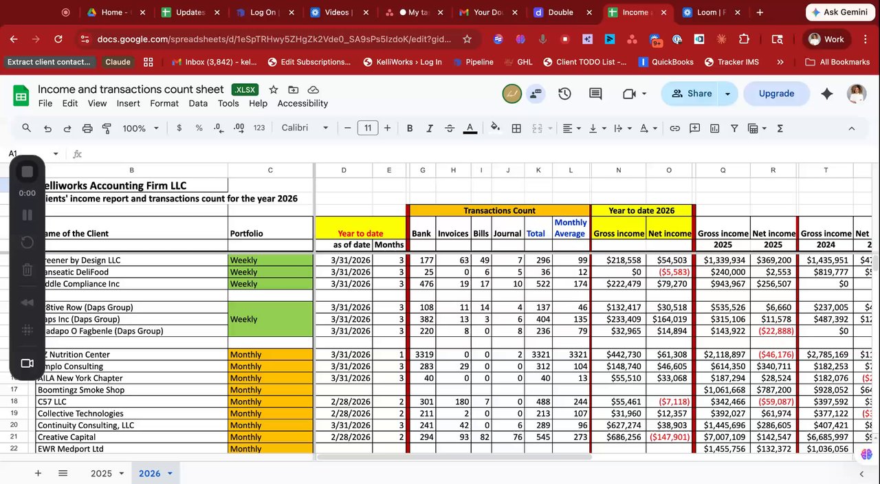Open the Chrome Extensions puzzle icon

[x=745, y=39]
